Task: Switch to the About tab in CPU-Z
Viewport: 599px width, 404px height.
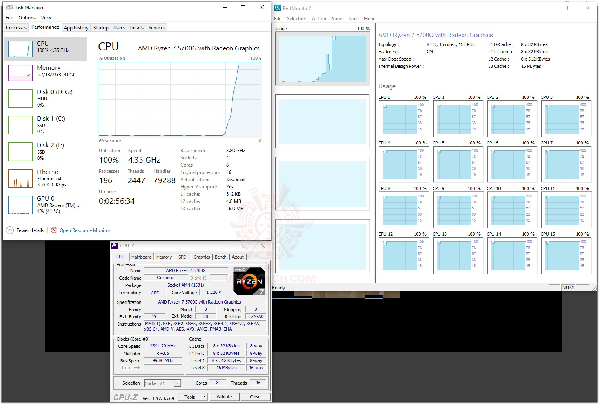Action: 238,257
